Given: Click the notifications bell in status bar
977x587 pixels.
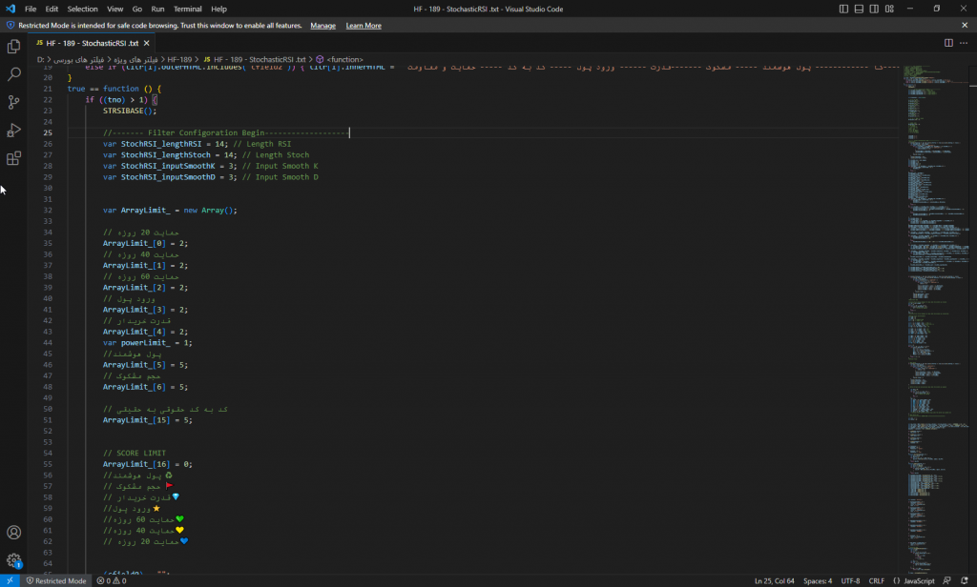Looking at the screenshot, I should click(966, 580).
